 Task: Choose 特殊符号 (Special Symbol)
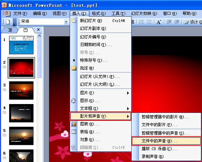(101, 60)
